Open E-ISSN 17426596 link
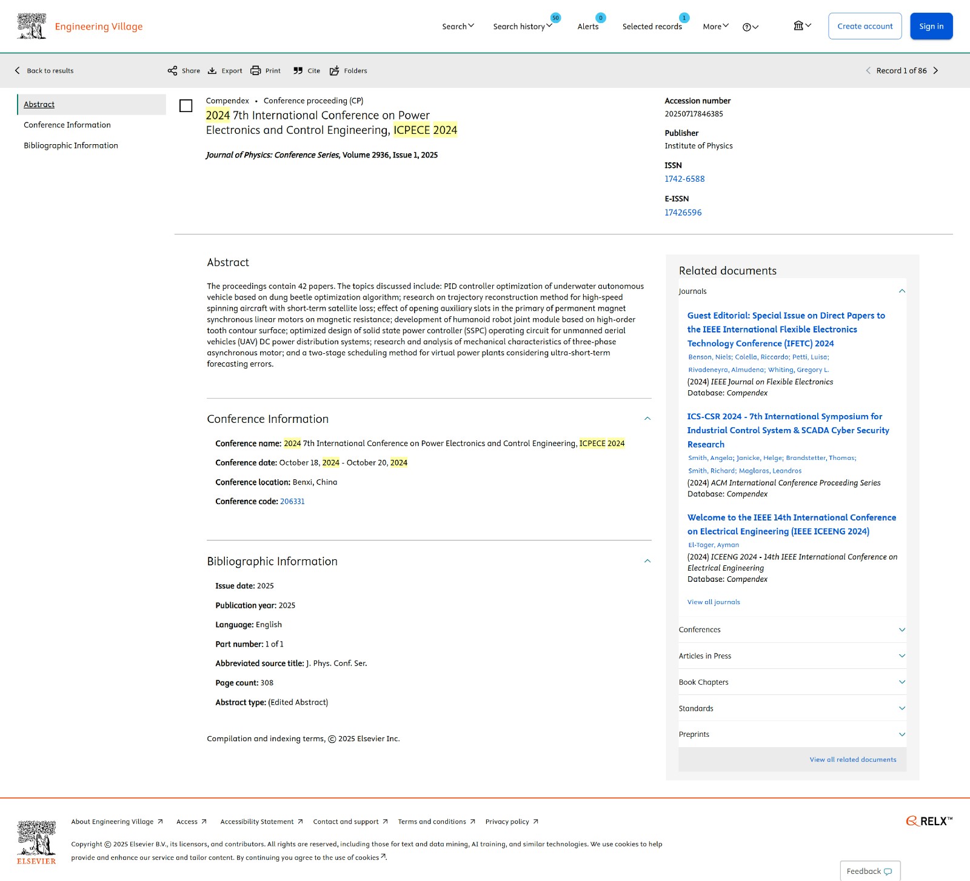Screen dimensions: 970x881 pos(683,213)
